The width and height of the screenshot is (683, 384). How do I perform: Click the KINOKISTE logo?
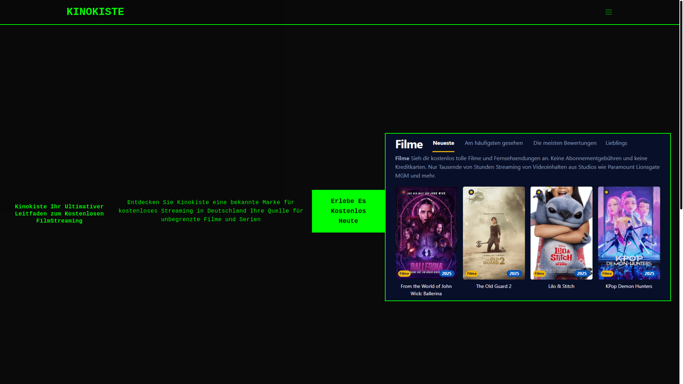click(x=95, y=12)
